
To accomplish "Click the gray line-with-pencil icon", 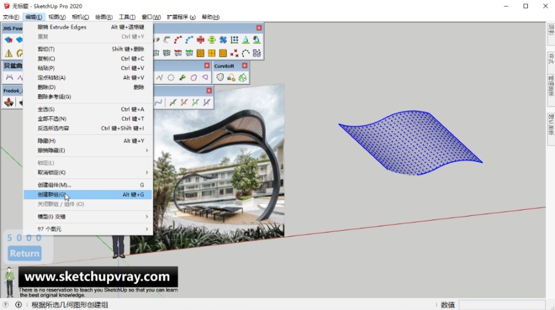I will (173, 102).
